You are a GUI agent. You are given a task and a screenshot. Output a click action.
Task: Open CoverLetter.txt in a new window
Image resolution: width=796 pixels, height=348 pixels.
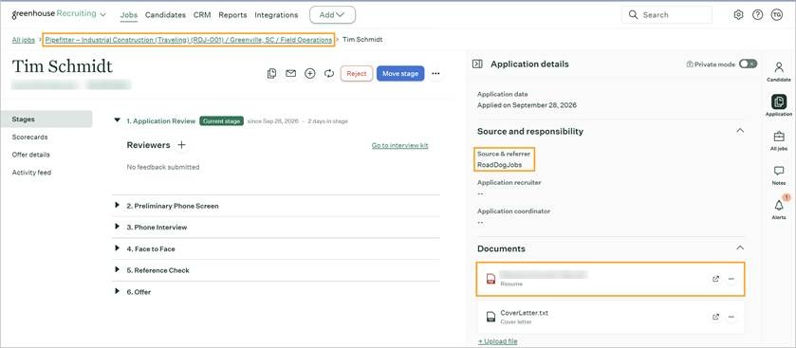click(x=715, y=317)
